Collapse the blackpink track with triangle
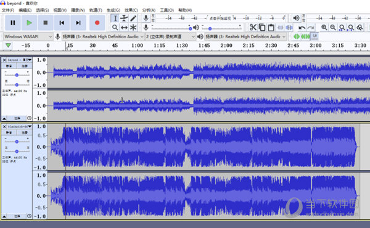The width and height of the screenshot is (370, 228). 4,216
